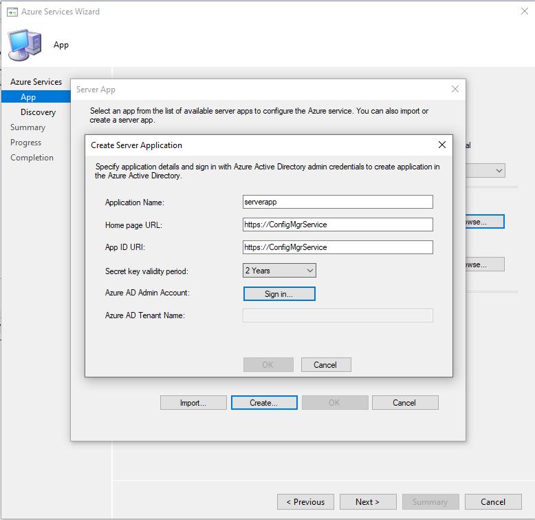Click the Application Name label
This screenshot has height=520, width=535.
pyautogui.click(x=134, y=202)
